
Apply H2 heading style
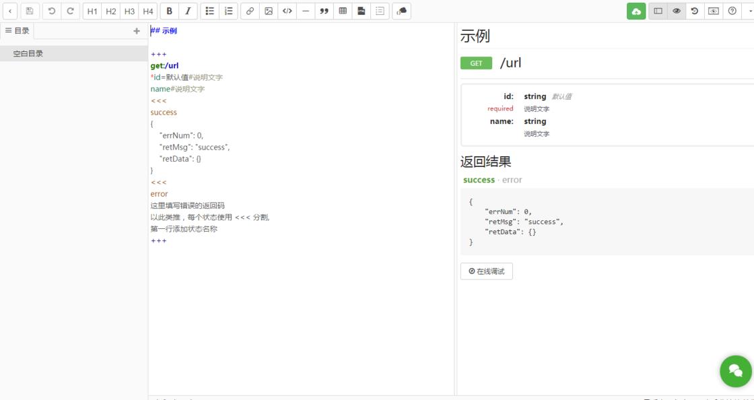(111, 11)
